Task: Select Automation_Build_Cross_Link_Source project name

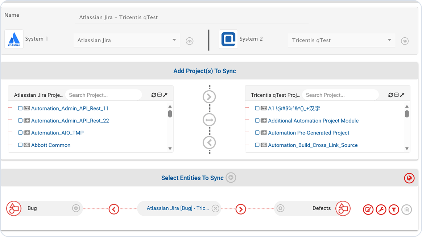Action: 313,145
